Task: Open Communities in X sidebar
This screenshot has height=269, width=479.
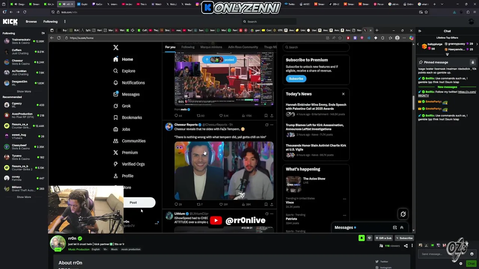Action: (x=129, y=141)
